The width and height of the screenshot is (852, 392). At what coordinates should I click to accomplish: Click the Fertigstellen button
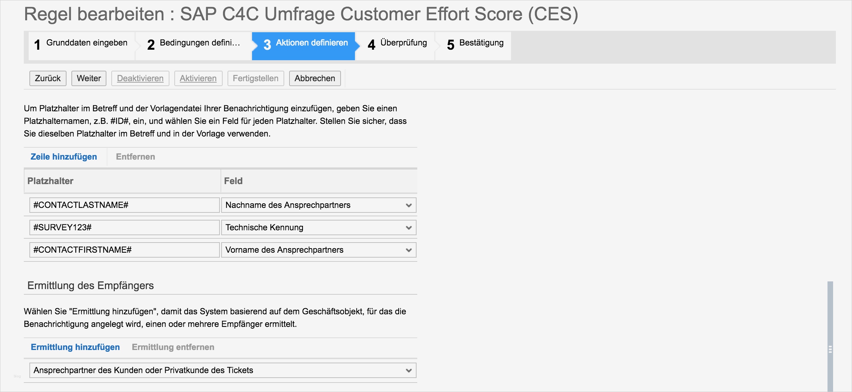(256, 78)
